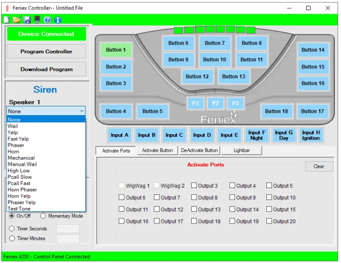
Task: Select Button 17 on the controller
Action: pyautogui.click(x=313, y=111)
